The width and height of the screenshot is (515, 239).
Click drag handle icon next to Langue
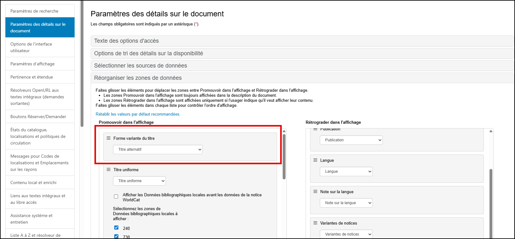tap(315, 160)
